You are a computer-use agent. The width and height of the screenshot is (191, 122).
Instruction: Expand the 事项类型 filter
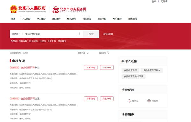tap(104, 53)
